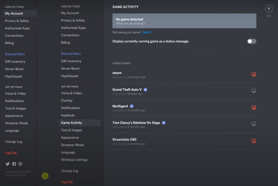Open Connections in the leftmost sidebar
278x186 pixels.
coord(14,36)
